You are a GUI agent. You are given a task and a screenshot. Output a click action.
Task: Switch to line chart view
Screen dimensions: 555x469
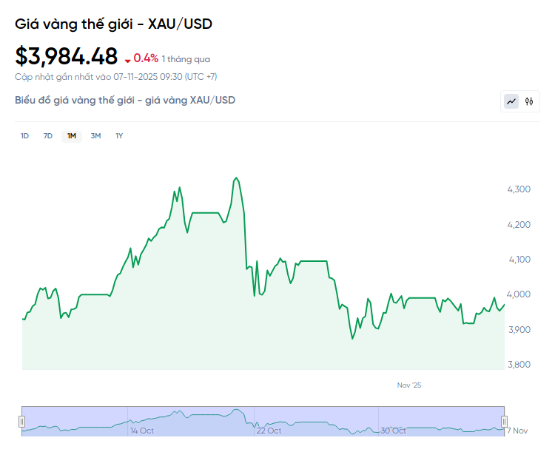click(x=511, y=101)
